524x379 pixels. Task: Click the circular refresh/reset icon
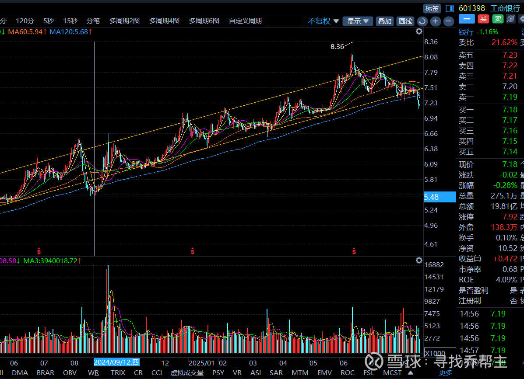click(x=422, y=21)
